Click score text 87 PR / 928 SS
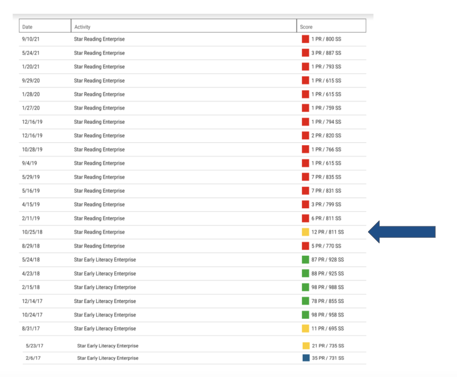 [x=328, y=259]
